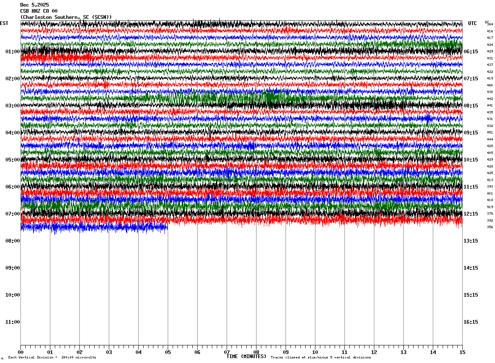Click the DC offset value 393
Image resolution: width=495 pixels, height=363 pixels.
click(490, 187)
